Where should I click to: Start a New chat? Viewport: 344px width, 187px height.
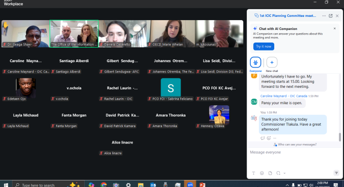coord(272,62)
